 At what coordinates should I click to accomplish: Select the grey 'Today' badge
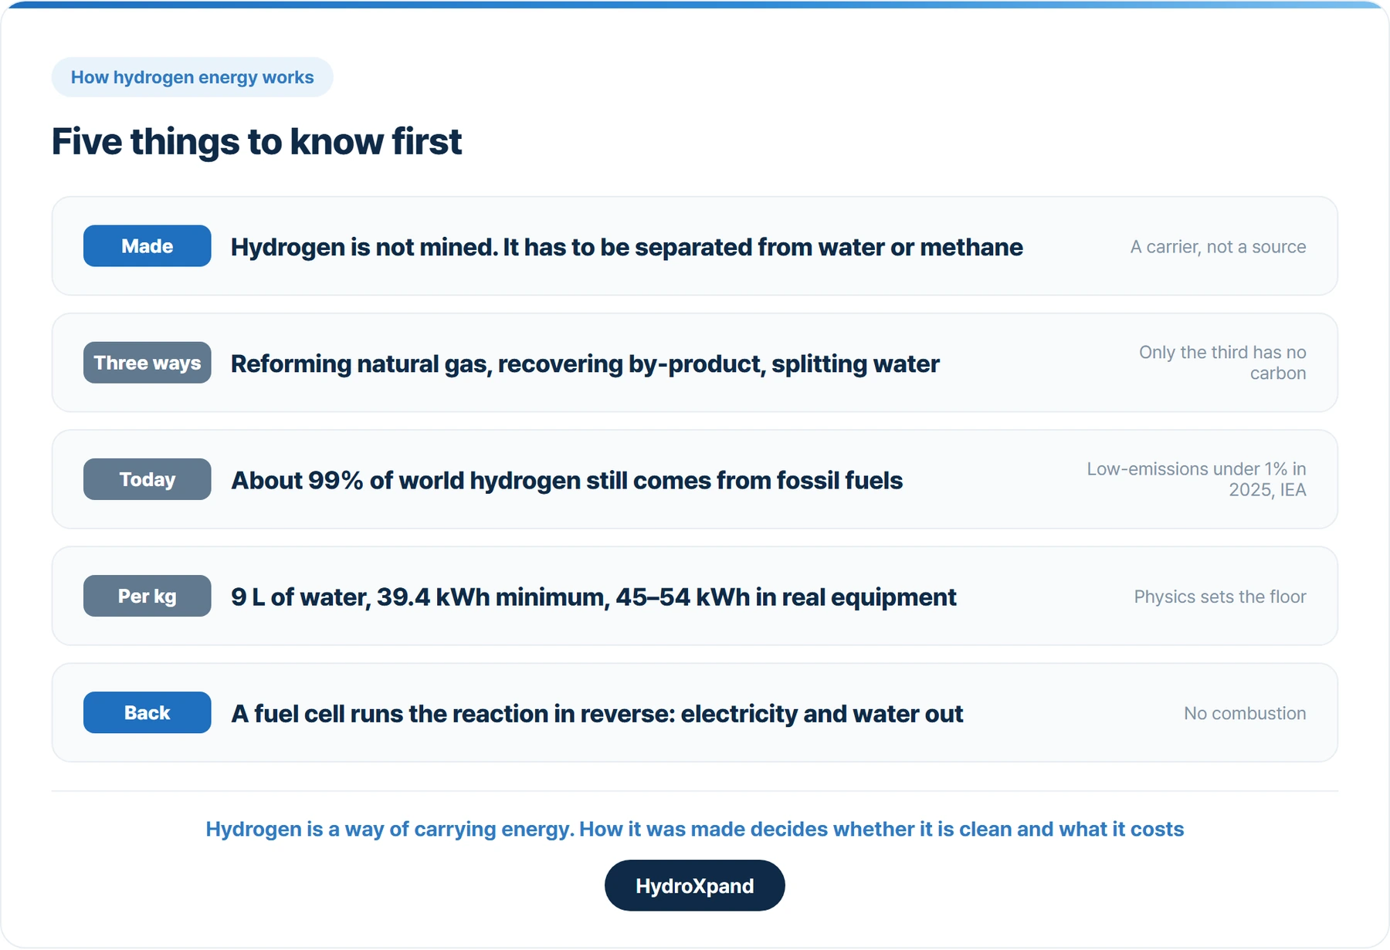coord(147,479)
